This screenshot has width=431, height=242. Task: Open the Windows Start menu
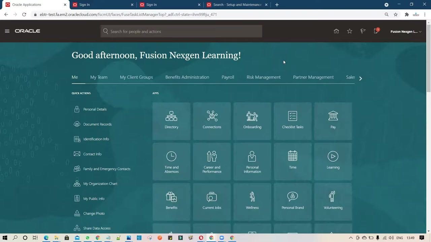(x=5, y=238)
